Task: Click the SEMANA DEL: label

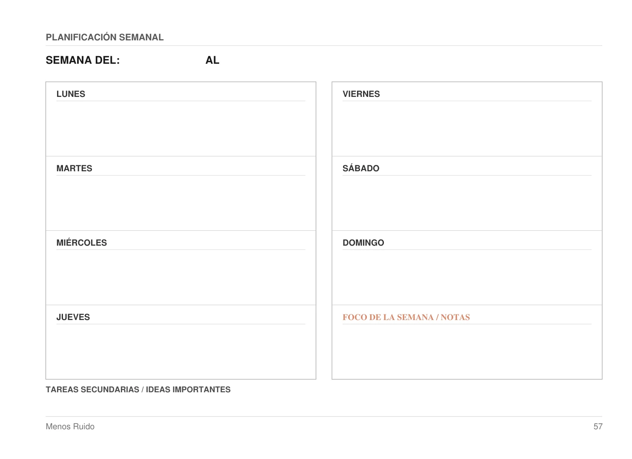Action: 83,60
